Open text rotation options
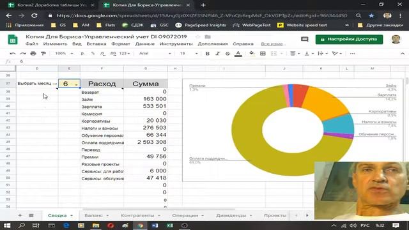Viewport: 409px width, 230px height. (x=337, y=54)
